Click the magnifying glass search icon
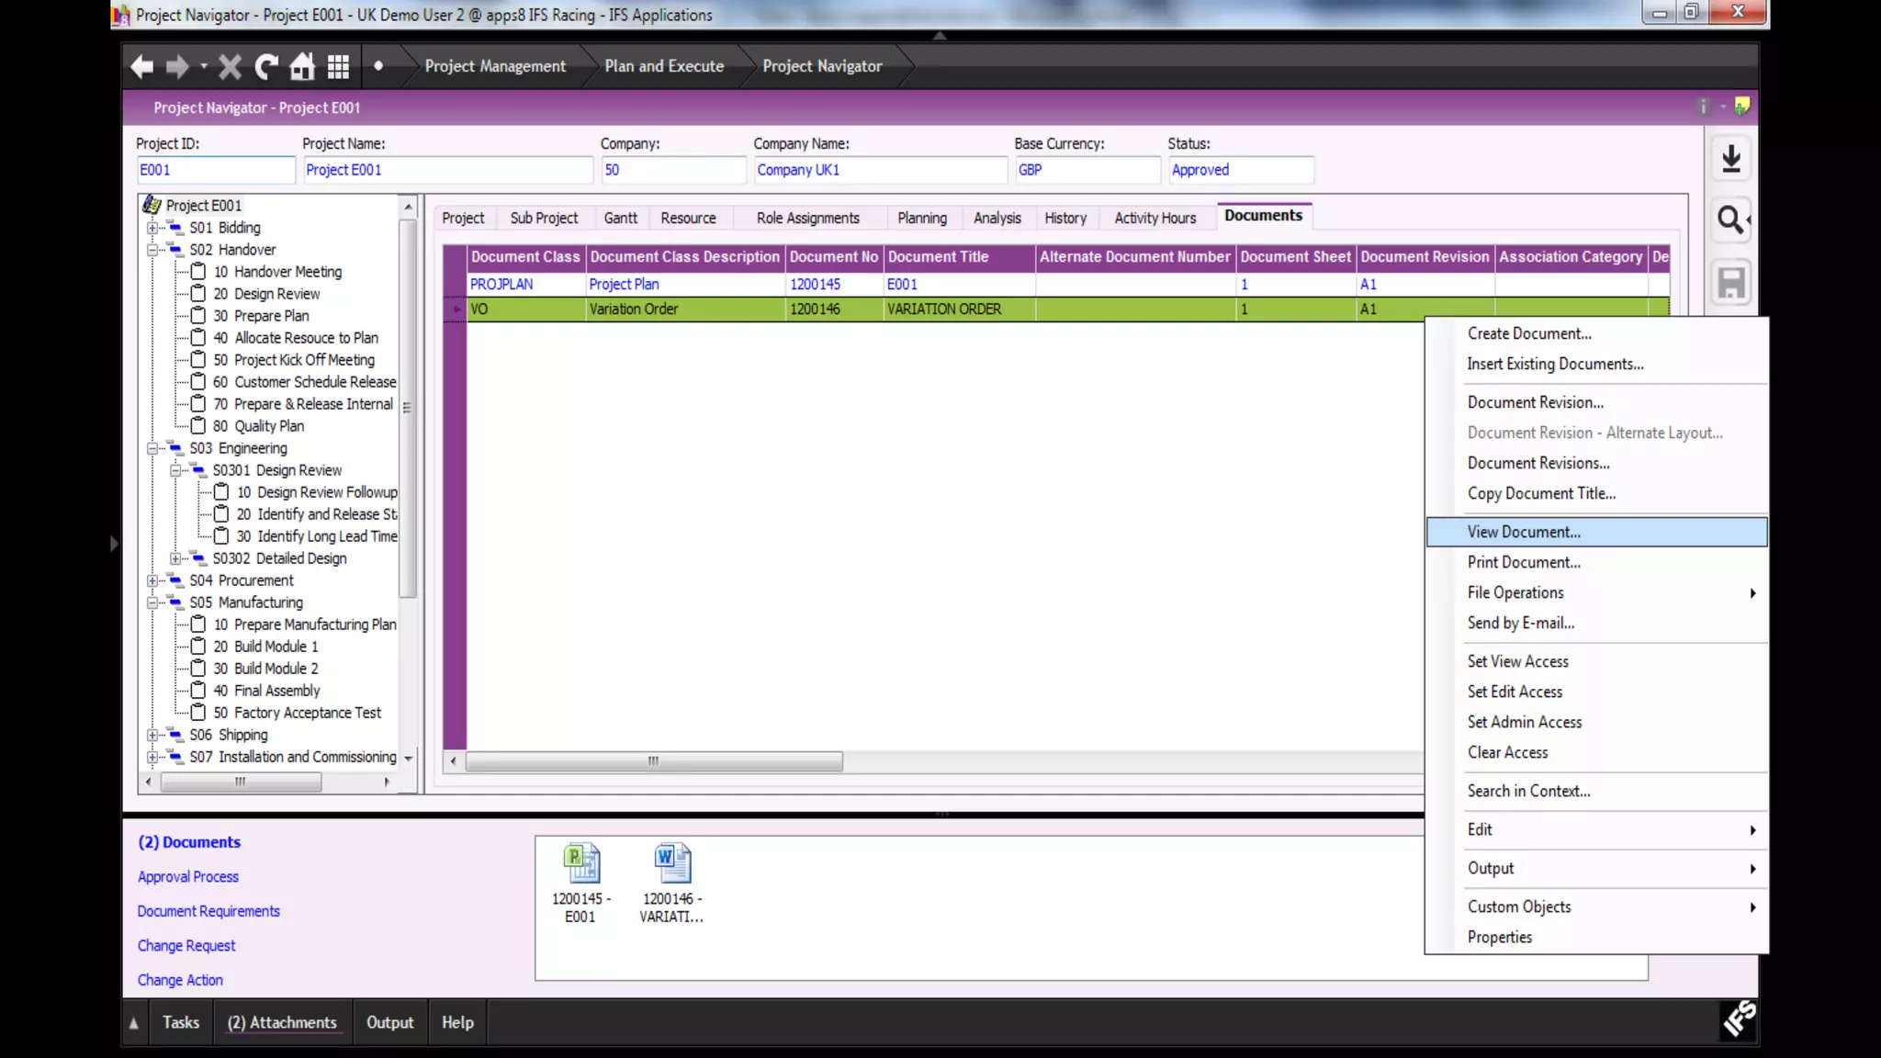The image size is (1881, 1058). point(1731,219)
